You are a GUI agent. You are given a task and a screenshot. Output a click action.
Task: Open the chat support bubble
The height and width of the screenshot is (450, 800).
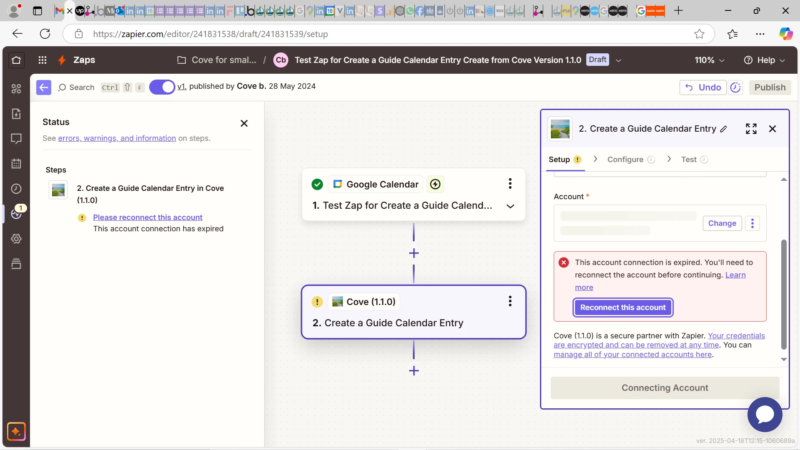(x=765, y=414)
